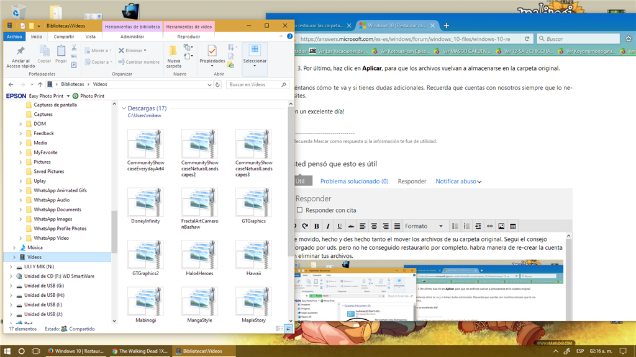Open the Archivo menu
The width and height of the screenshot is (636, 357).
[14, 37]
